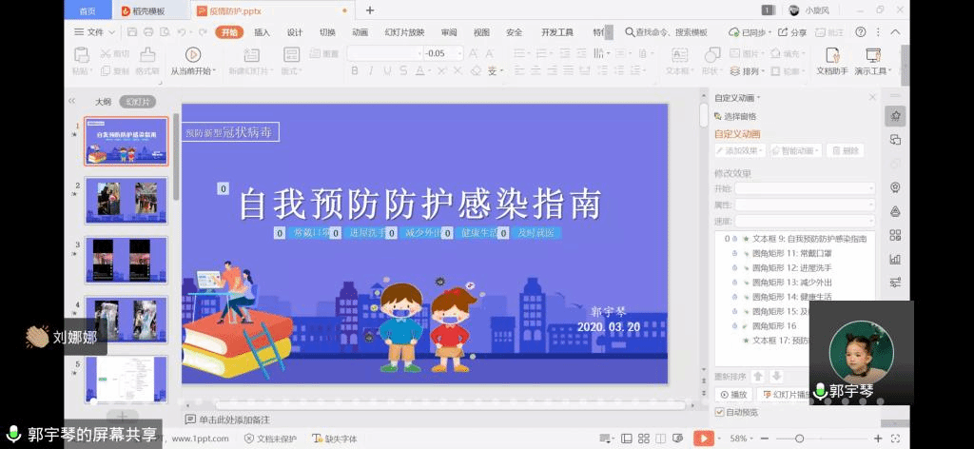Click the orange slideshow play button in status bar
Image resolution: width=974 pixels, height=449 pixels.
[703, 439]
